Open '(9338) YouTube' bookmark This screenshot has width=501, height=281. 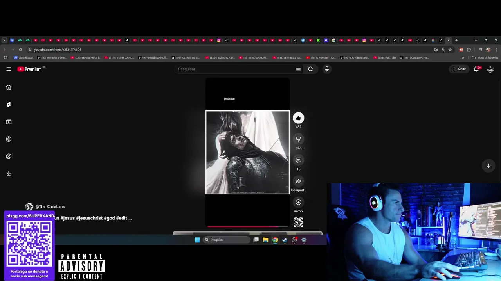click(x=385, y=58)
